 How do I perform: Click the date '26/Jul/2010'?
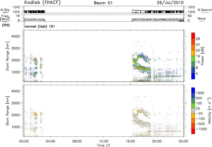tap(170, 3)
